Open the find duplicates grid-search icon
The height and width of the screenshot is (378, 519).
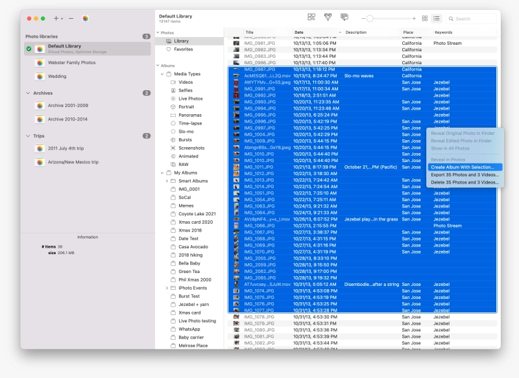[x=311, y=18]
